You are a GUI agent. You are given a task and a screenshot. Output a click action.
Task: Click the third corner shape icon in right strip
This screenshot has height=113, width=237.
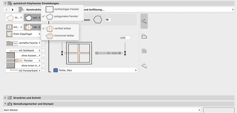[x=144, y=51]
